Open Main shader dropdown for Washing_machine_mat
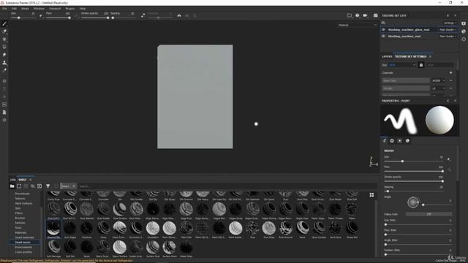The width and height of the screenshot is (468, 263). point(448,36)
